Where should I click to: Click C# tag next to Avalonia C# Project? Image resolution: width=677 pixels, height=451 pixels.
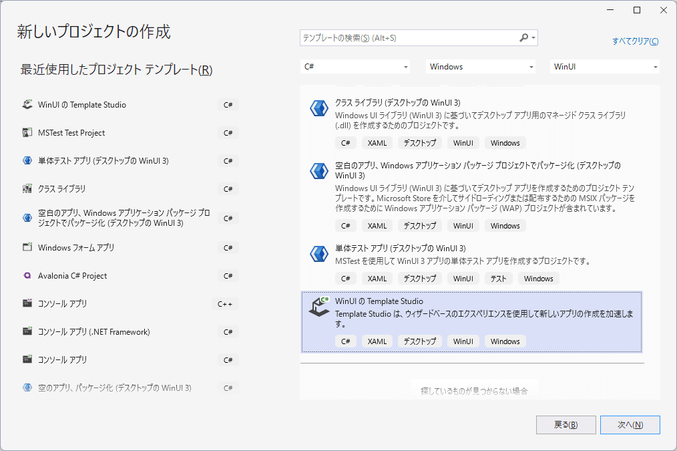[228, 275]
